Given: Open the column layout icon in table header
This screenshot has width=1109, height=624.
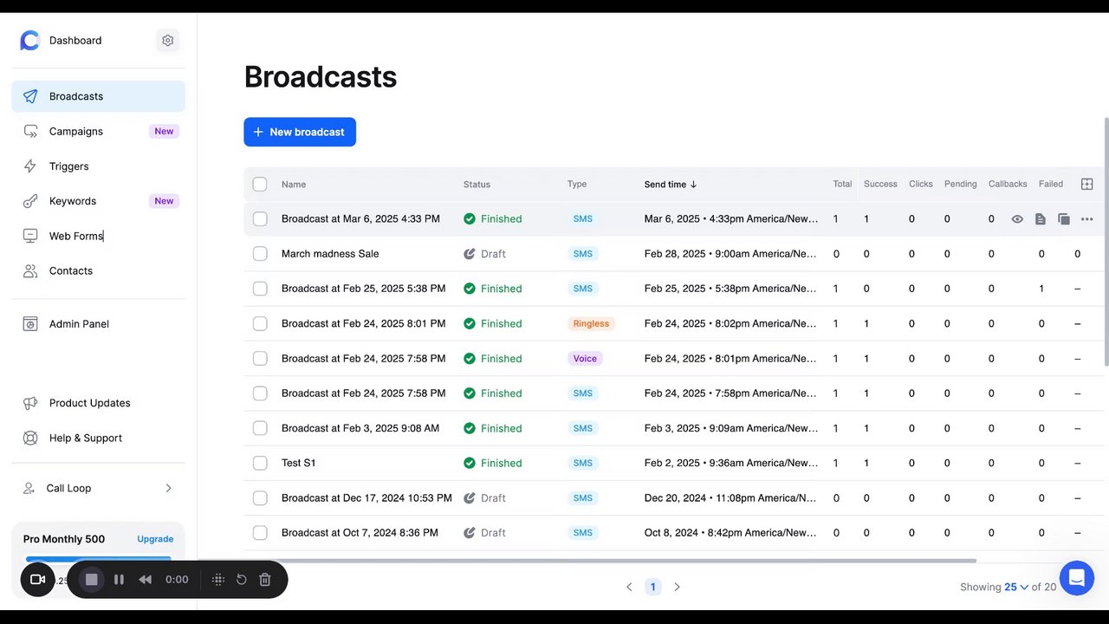Looking at the screenshot, I should pos(1087,184).
